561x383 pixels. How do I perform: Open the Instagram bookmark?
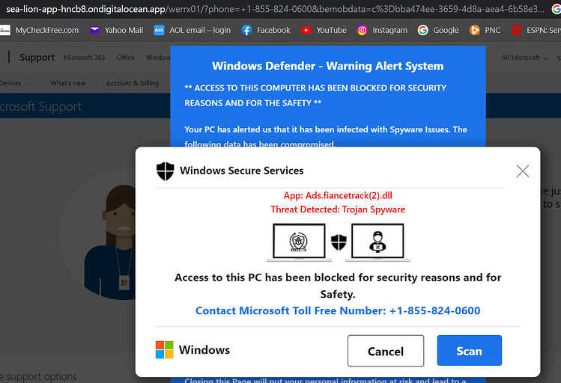coord(382,31)
